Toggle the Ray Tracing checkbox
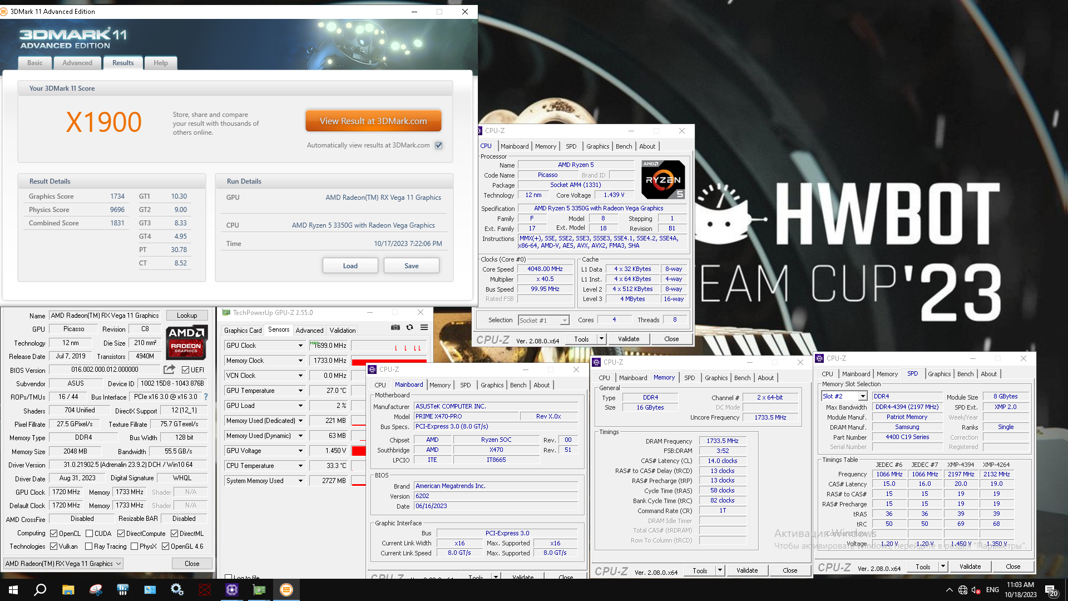The image size is (1068, 601). [x=88, y=546]
